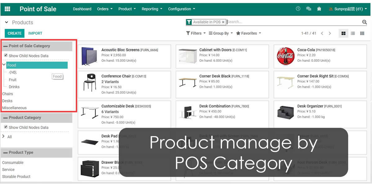Collapse the Food category tree node
Screen dimensions: 372x186
[4, 65]
